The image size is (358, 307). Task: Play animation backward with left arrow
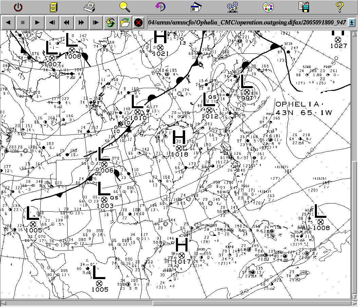coord(8,23)
